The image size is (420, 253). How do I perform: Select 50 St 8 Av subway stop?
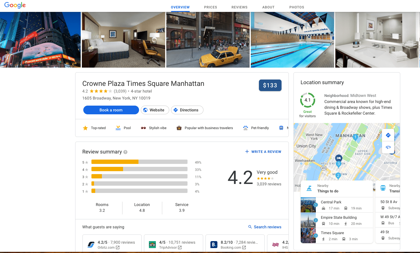(388, 205)
